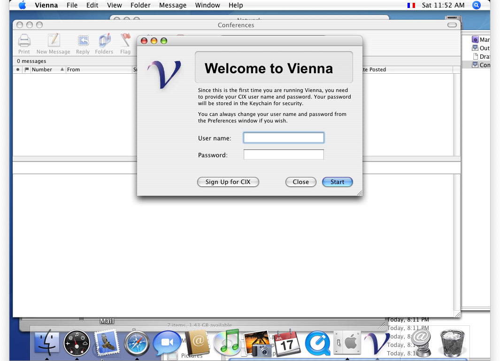Open the View menu

click(115, 5)
